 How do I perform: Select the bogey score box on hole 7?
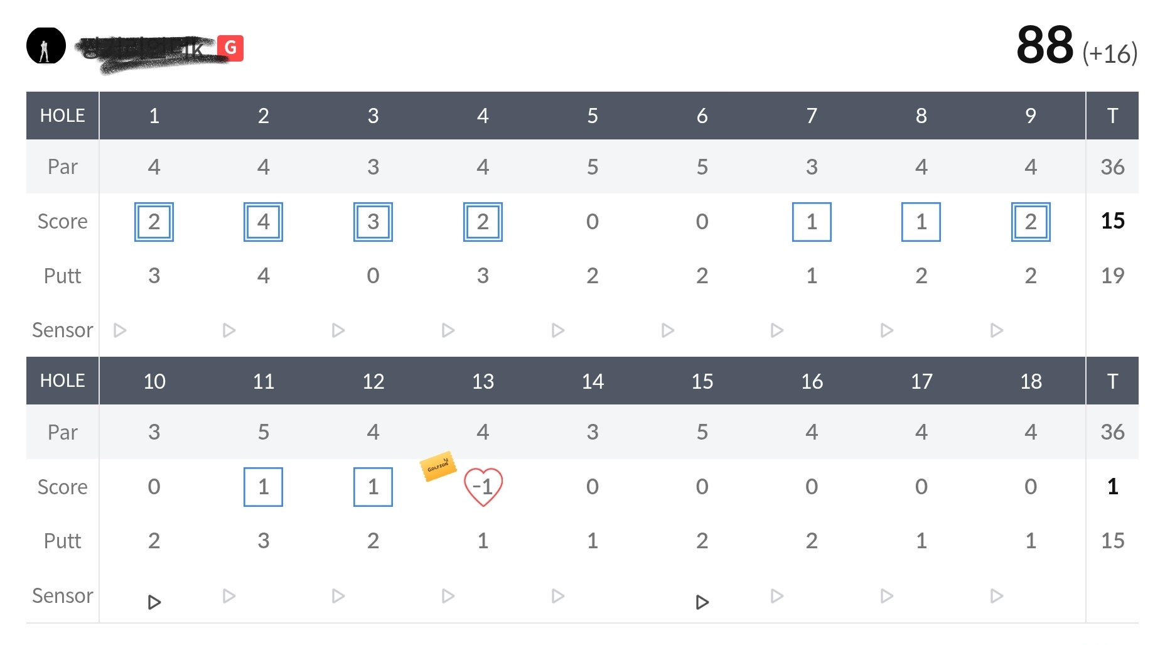coord(812,222)
